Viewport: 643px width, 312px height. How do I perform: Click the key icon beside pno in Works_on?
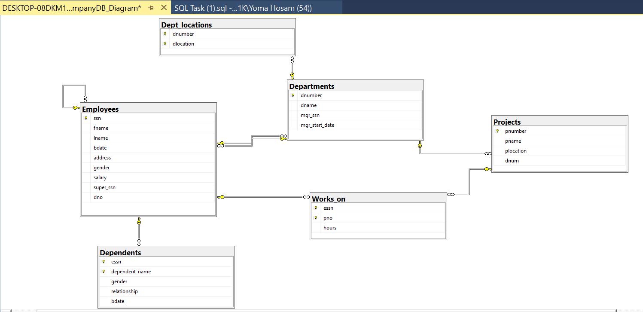tap(316, 218)
